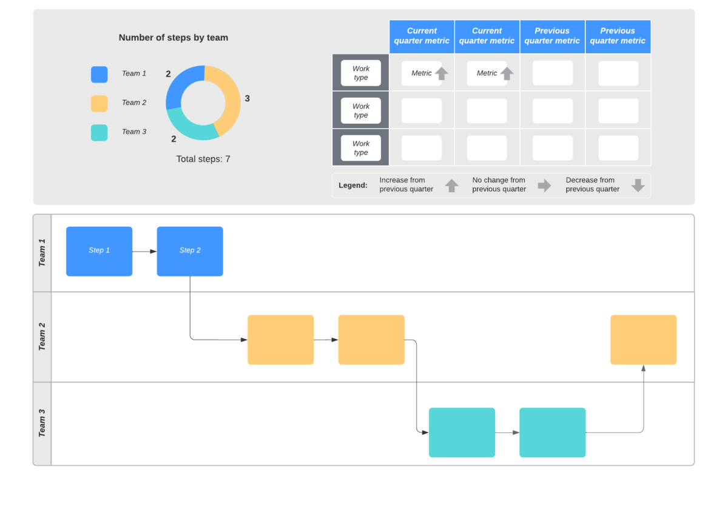Click the Total steps: 7 text
This screenshot has height=507, width=728.
click(x=203, y=159)
